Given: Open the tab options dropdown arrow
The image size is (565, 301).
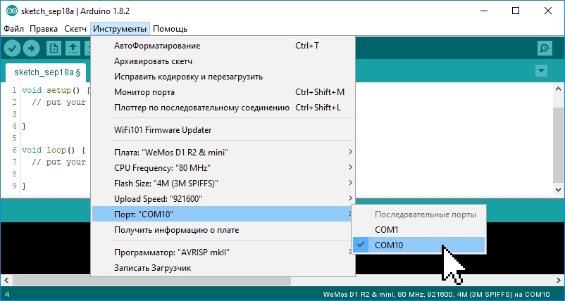Looking at the screenshot, I should pos(541,71).
